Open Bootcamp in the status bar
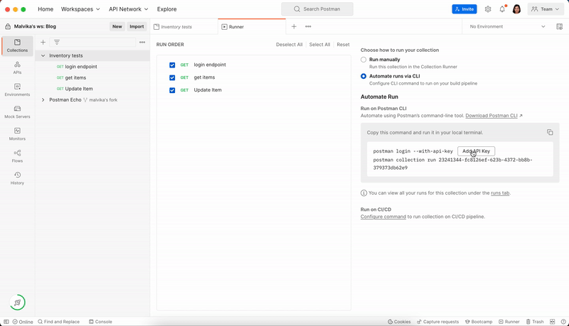Viewport: 569px width, 326px height. coord(479,322)
